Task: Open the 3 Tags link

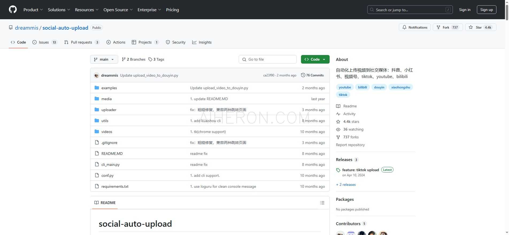Action: click(156, 59)
